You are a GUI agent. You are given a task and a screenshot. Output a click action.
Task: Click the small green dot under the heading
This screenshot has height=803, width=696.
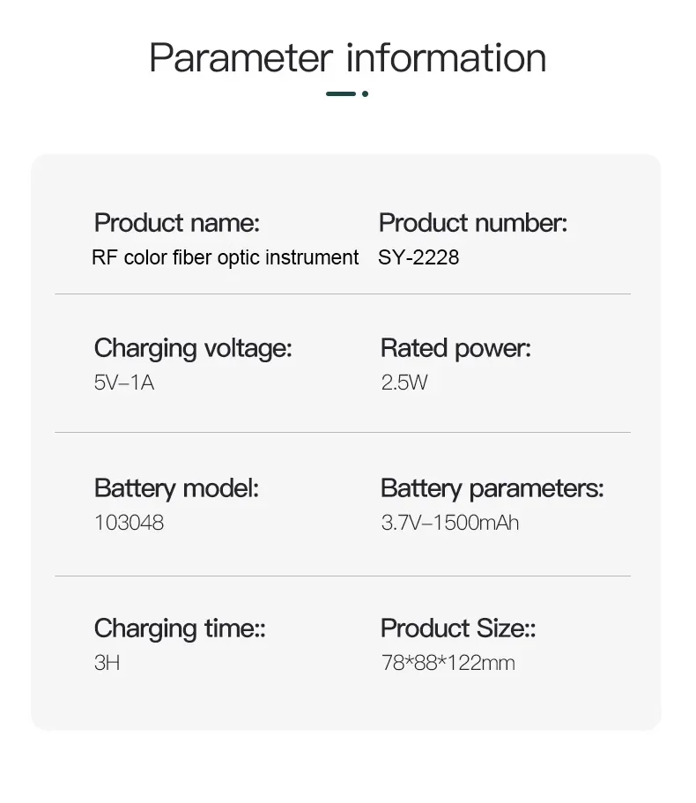tap(365, 93)
